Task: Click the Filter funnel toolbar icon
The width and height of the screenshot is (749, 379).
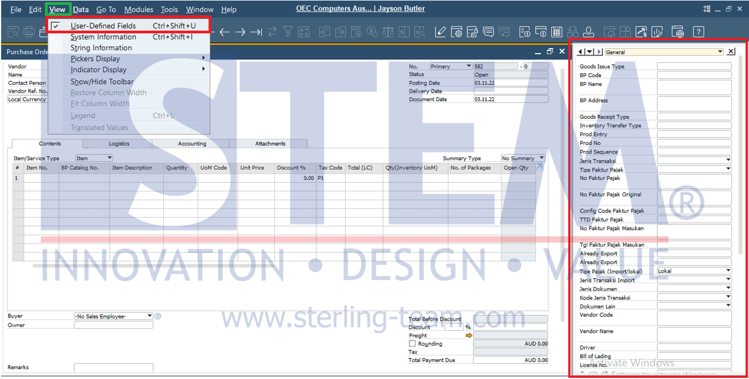Action: click(x=288, y=32)
